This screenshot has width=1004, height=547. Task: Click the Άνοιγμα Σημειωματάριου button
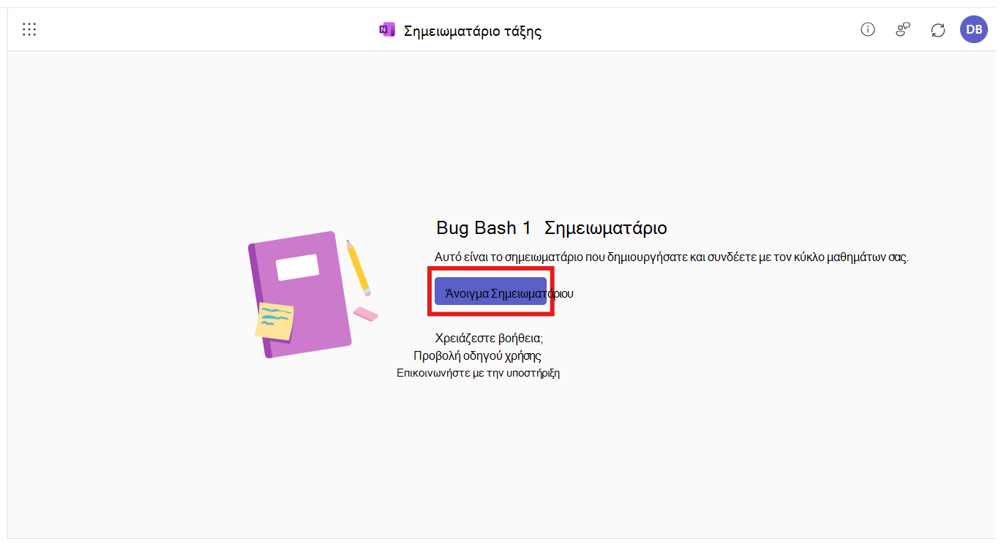490,291
